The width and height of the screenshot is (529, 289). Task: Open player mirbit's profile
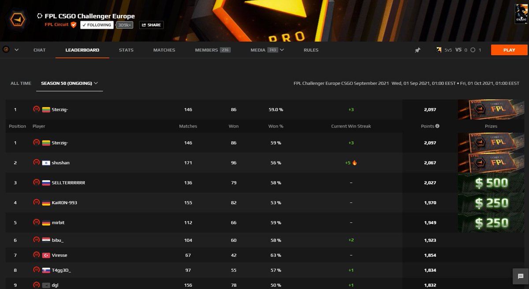point(58,223)
